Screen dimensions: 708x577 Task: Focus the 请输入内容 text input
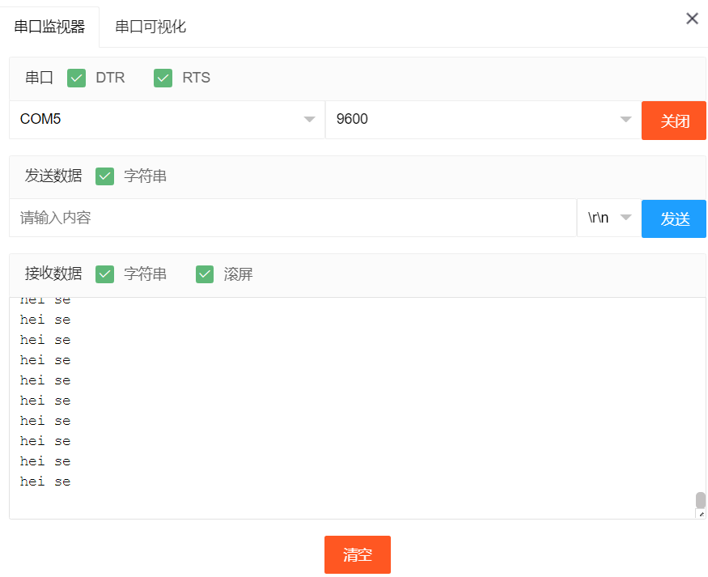[291, 218]
